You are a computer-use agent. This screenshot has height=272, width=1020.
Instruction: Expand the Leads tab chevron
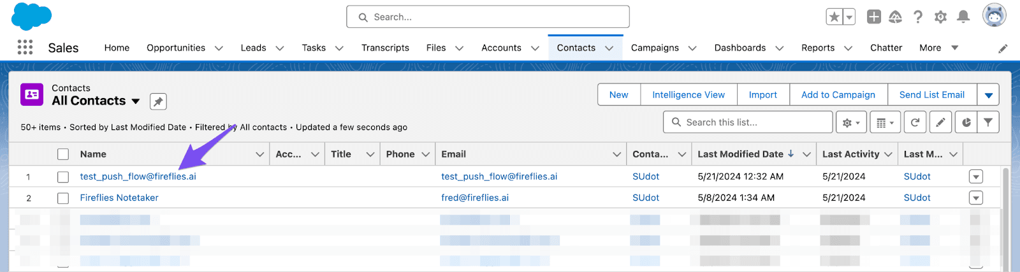click(280, 48)
